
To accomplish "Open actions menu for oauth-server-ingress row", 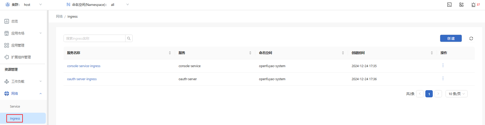I will 443,79.
